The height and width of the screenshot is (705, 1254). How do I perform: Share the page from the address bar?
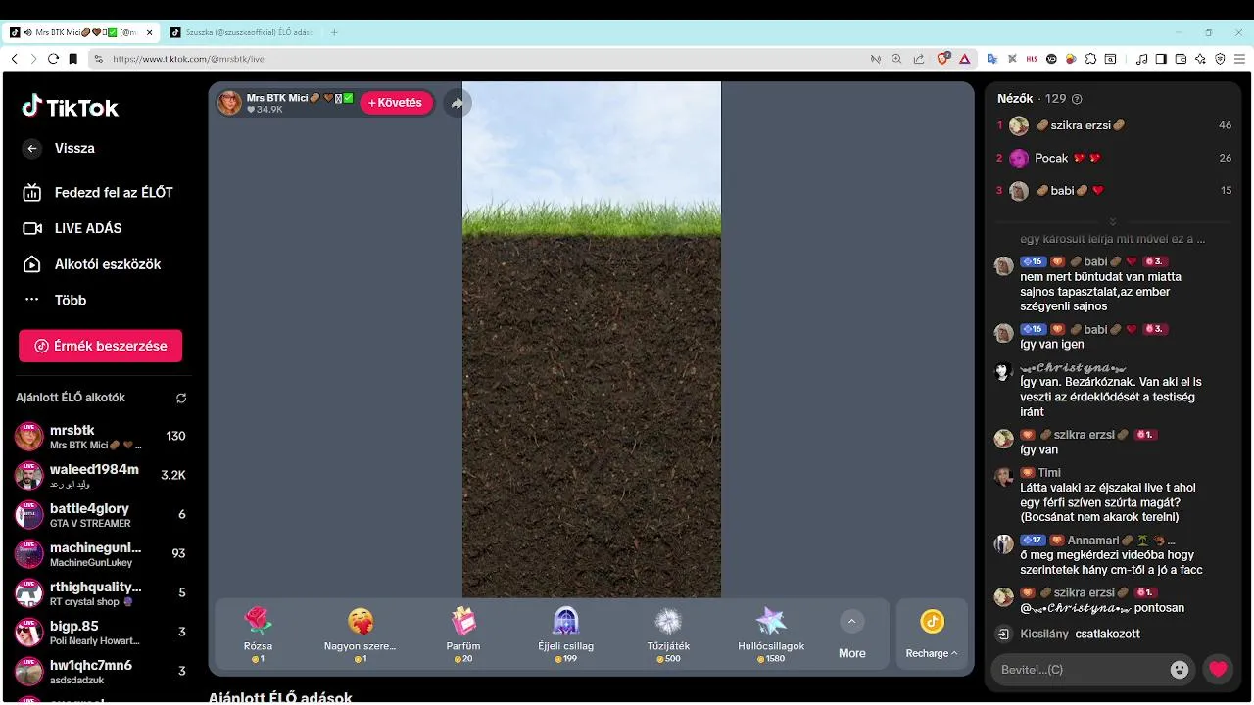[919, 59]
